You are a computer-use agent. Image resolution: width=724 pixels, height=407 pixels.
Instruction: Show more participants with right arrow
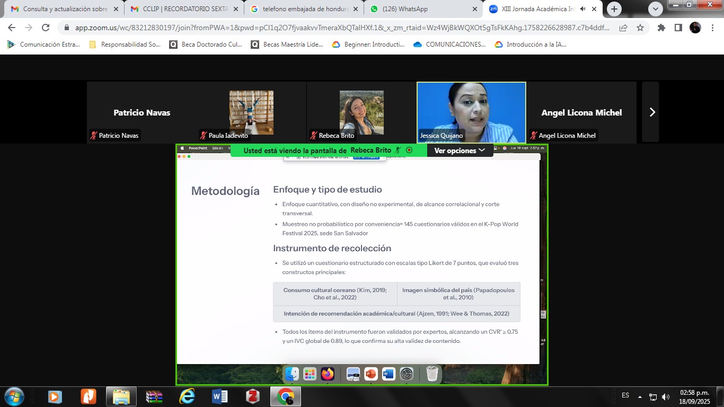pyautogui.click(x=652, y=112)
